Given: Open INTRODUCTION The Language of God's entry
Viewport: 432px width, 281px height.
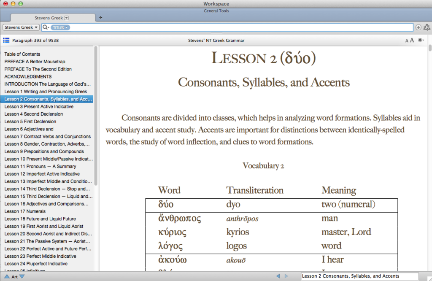Looking at the screenshot, I should pyautogui.click(x=46, y=84).
